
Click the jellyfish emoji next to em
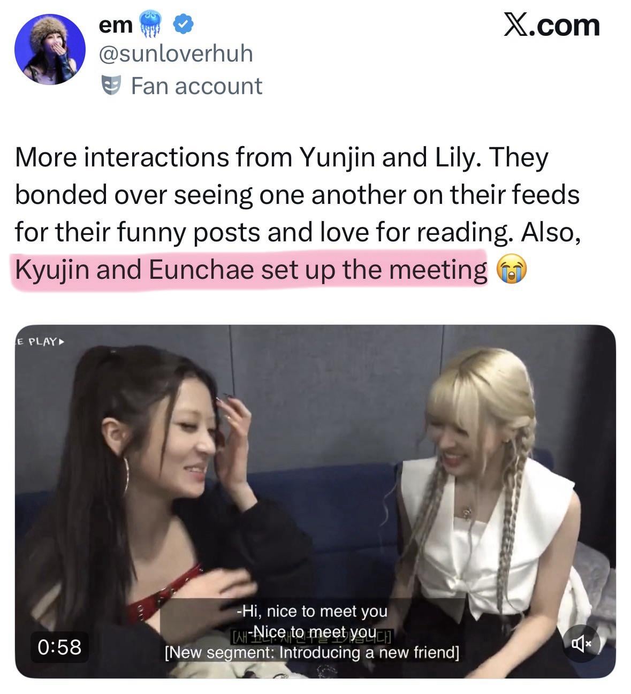[x=151, y=24]
